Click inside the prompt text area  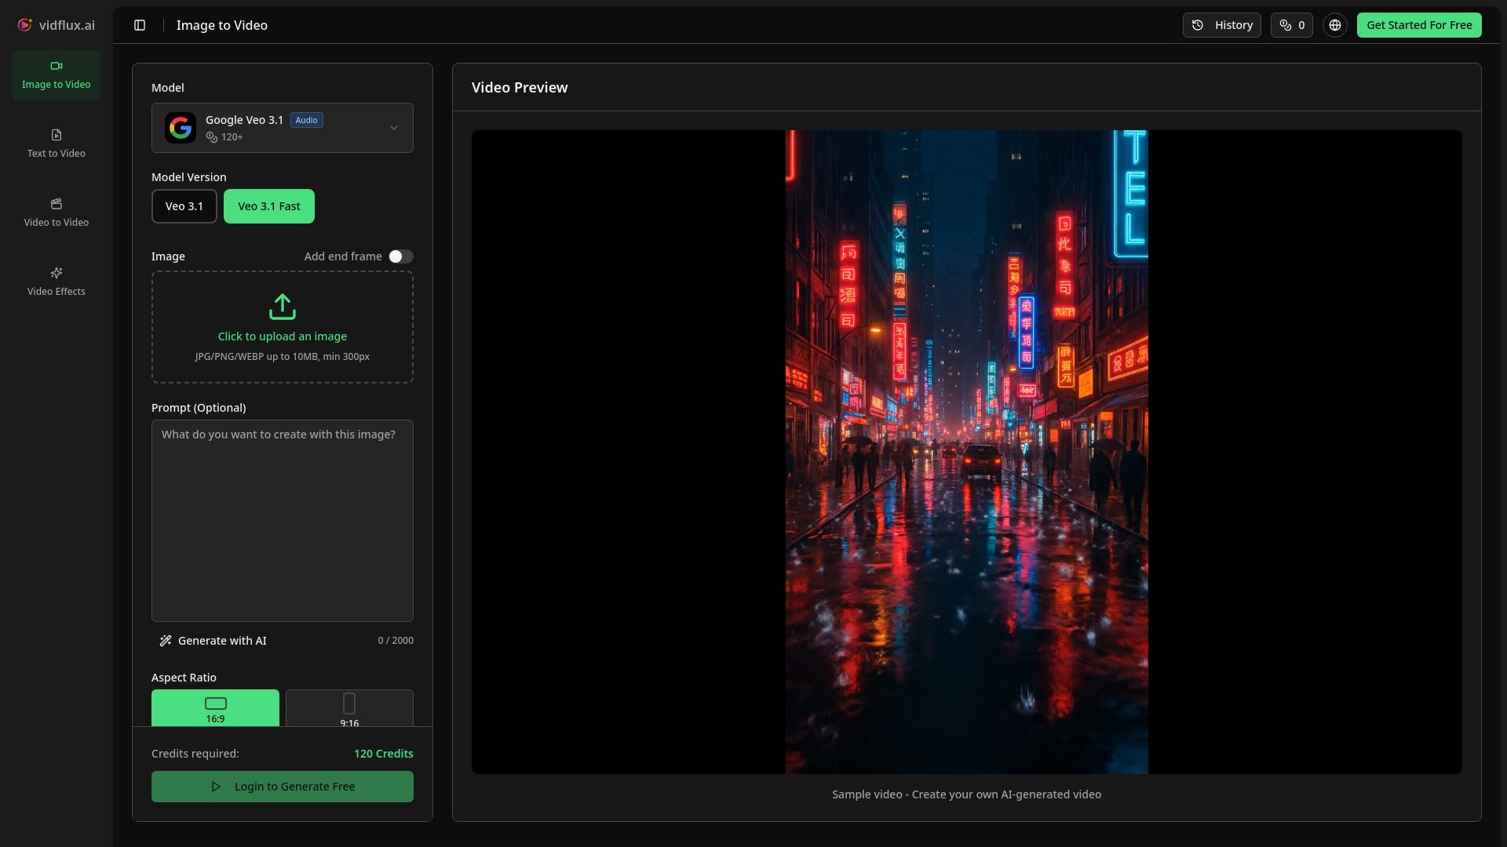coord(282,520)
